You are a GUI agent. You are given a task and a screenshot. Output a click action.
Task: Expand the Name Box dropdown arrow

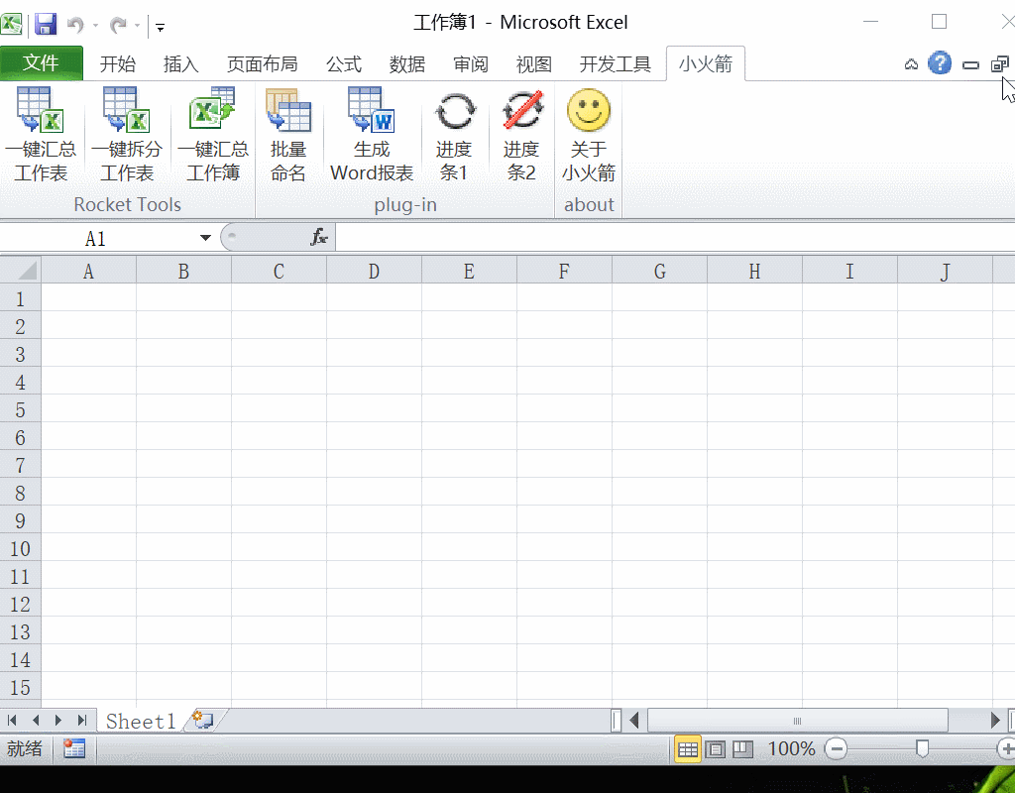[x=205, y=238]
